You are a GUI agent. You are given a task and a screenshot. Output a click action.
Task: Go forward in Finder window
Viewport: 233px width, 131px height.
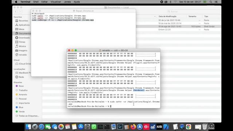point(20,11)
